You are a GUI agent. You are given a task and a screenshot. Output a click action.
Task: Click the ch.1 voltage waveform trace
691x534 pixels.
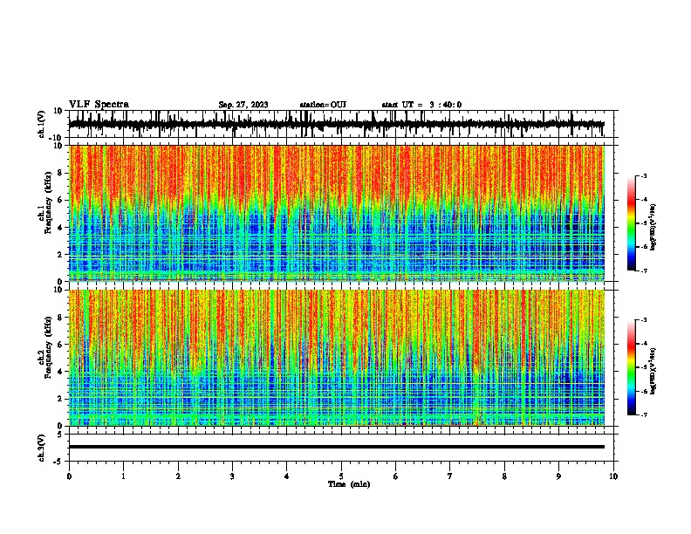[337, 124]
